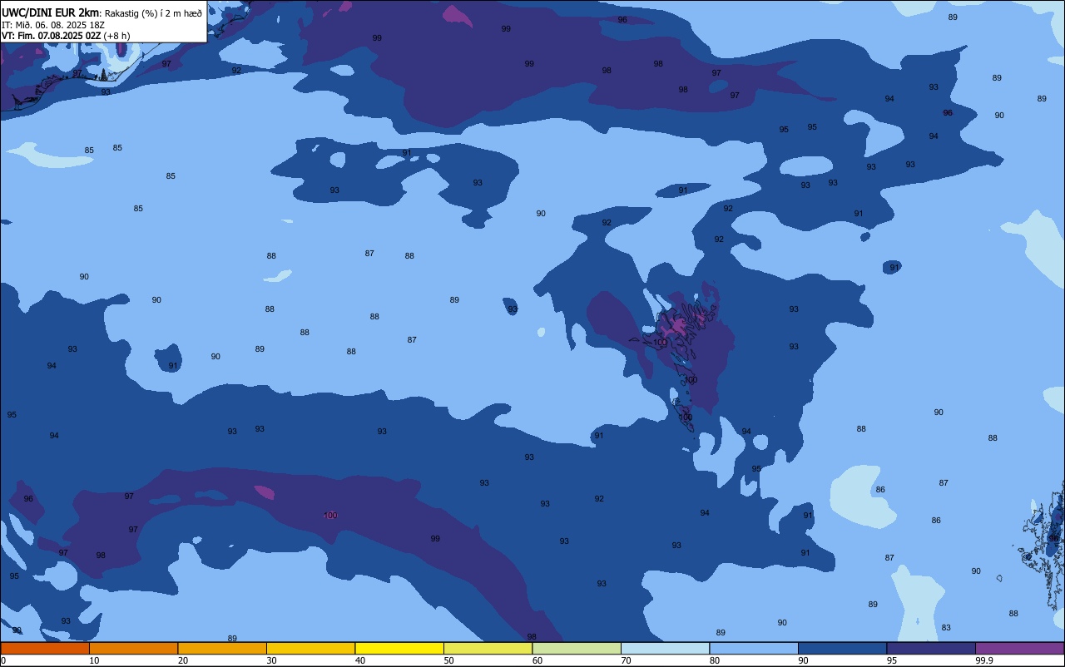Click the "30" legend tick label
This screenshot has width=1065, height=667.
(x=271, y=660)
